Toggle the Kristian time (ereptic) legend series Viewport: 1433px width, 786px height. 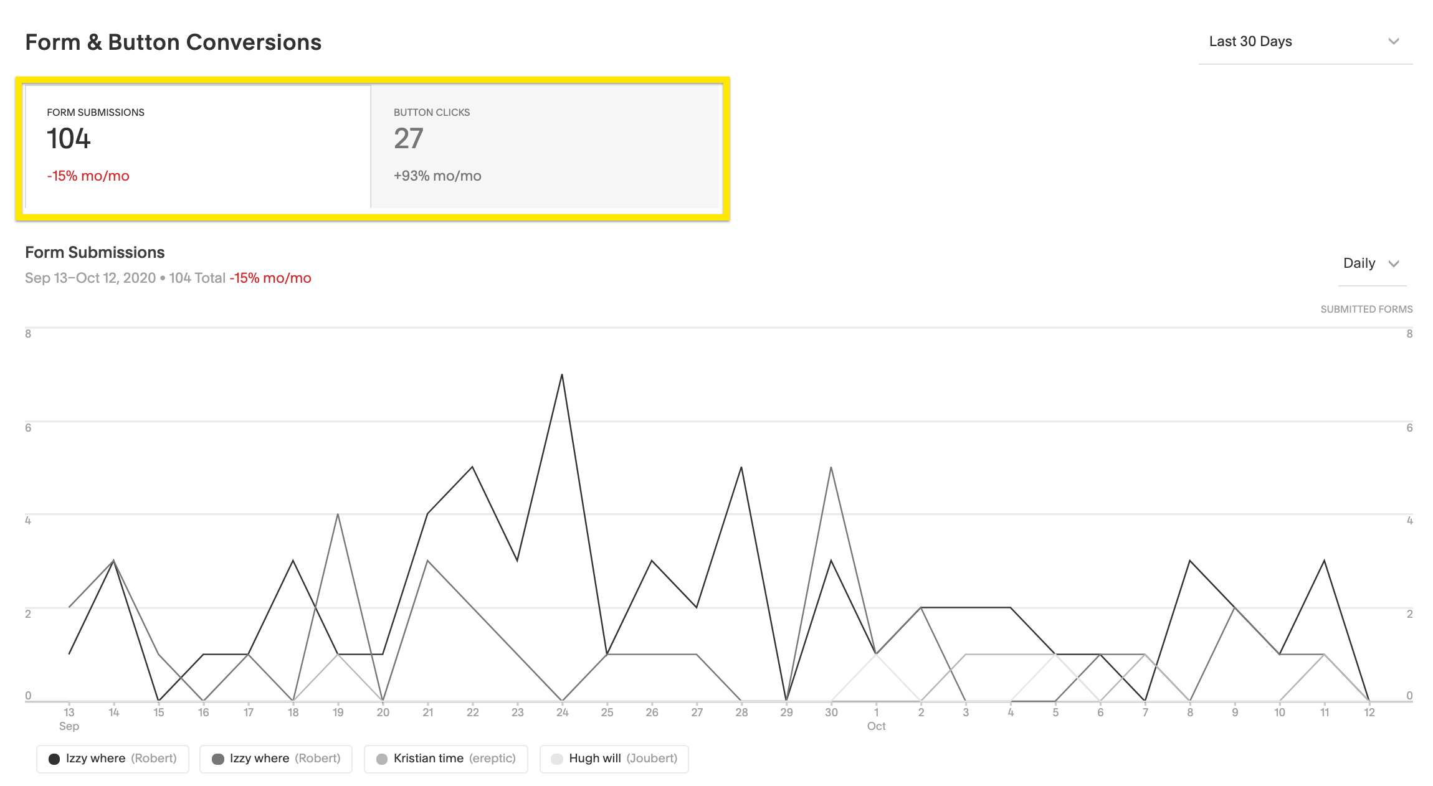[x=446, y=759]
